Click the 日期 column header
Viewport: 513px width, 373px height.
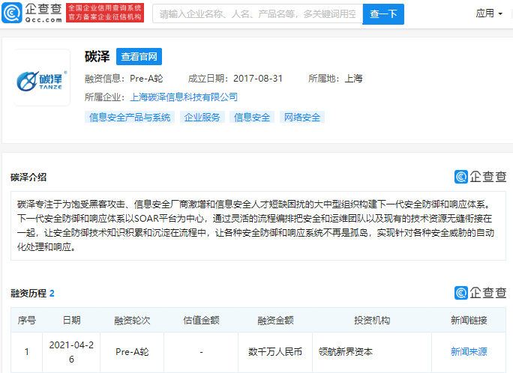coord(71,321)
